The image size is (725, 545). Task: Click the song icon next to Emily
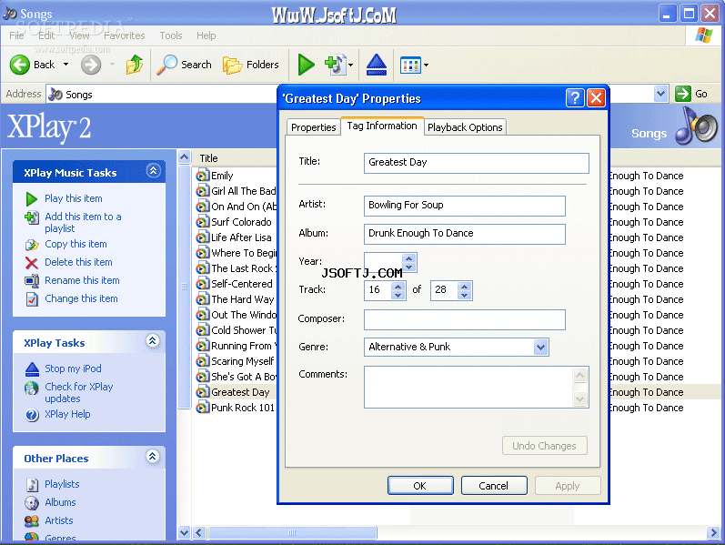click(203, 176)
